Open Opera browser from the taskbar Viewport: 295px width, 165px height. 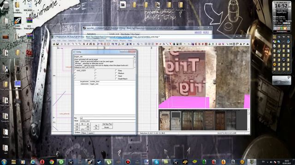42,162
